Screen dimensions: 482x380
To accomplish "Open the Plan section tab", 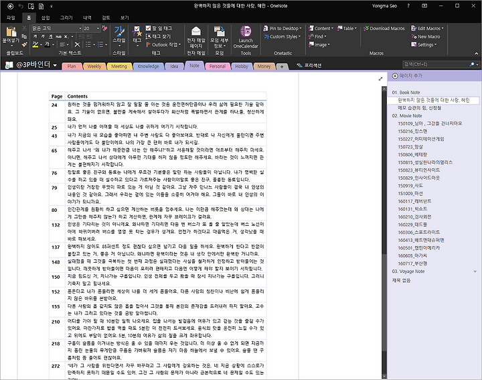I will [x=72, y=66].
